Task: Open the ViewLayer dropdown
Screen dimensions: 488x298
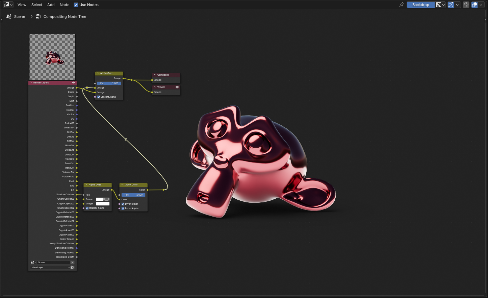Action: click(x=50, y=268)
